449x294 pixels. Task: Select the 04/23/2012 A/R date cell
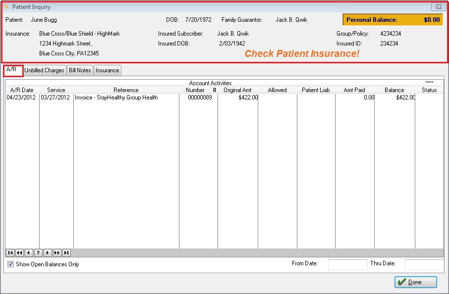click(21, 98)
